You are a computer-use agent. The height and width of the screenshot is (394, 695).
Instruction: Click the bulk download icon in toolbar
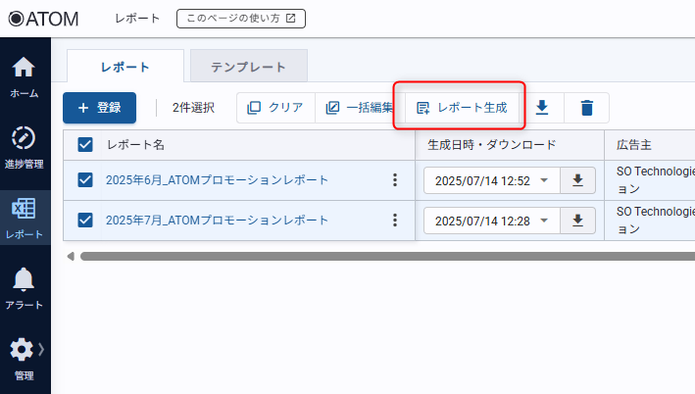[x=541, y=108]
